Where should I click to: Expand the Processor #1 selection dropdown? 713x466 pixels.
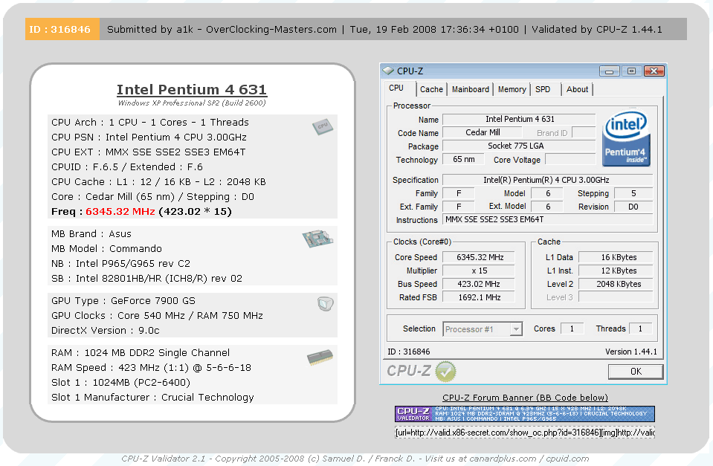tap(516, 329)
